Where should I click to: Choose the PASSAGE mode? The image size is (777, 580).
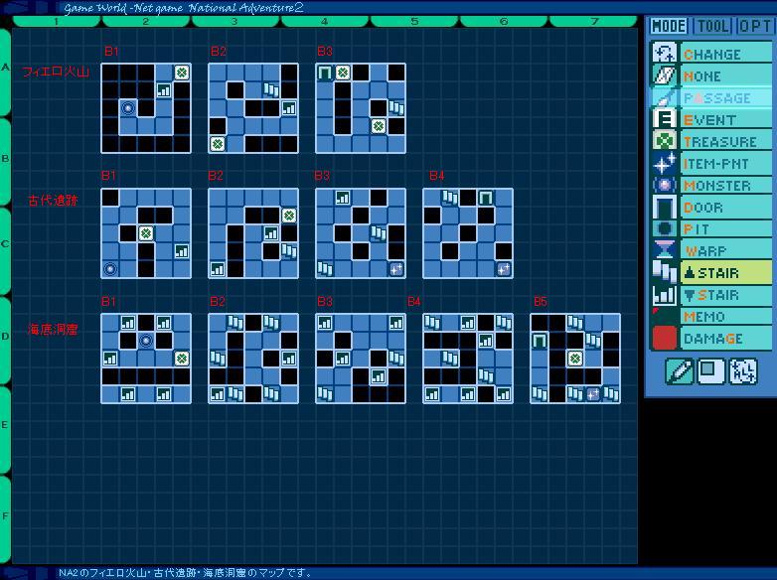711,98
